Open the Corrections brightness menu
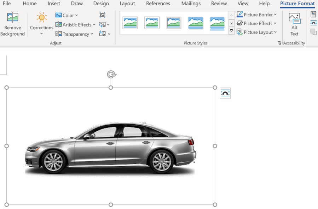 (x=41, y=24)
